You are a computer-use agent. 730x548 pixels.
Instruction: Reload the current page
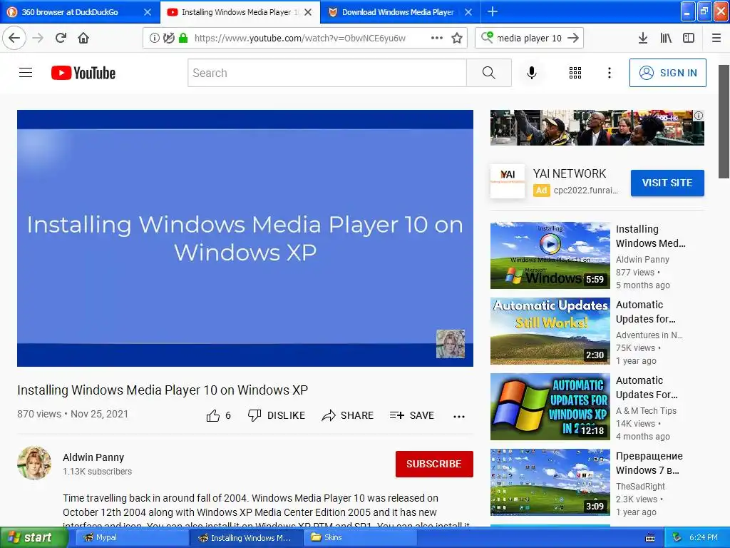tap(61, 38)
